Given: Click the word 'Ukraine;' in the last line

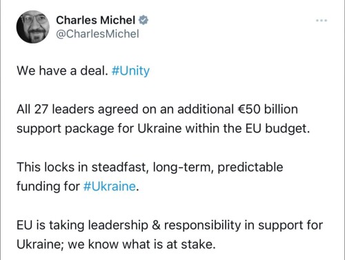Looking at the screenshot, I should point(41,244).
